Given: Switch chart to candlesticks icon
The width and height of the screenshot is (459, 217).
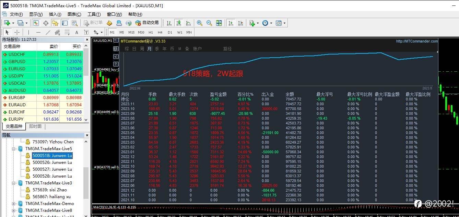Looking at the screenshot, I should click(x=179, y=23).
